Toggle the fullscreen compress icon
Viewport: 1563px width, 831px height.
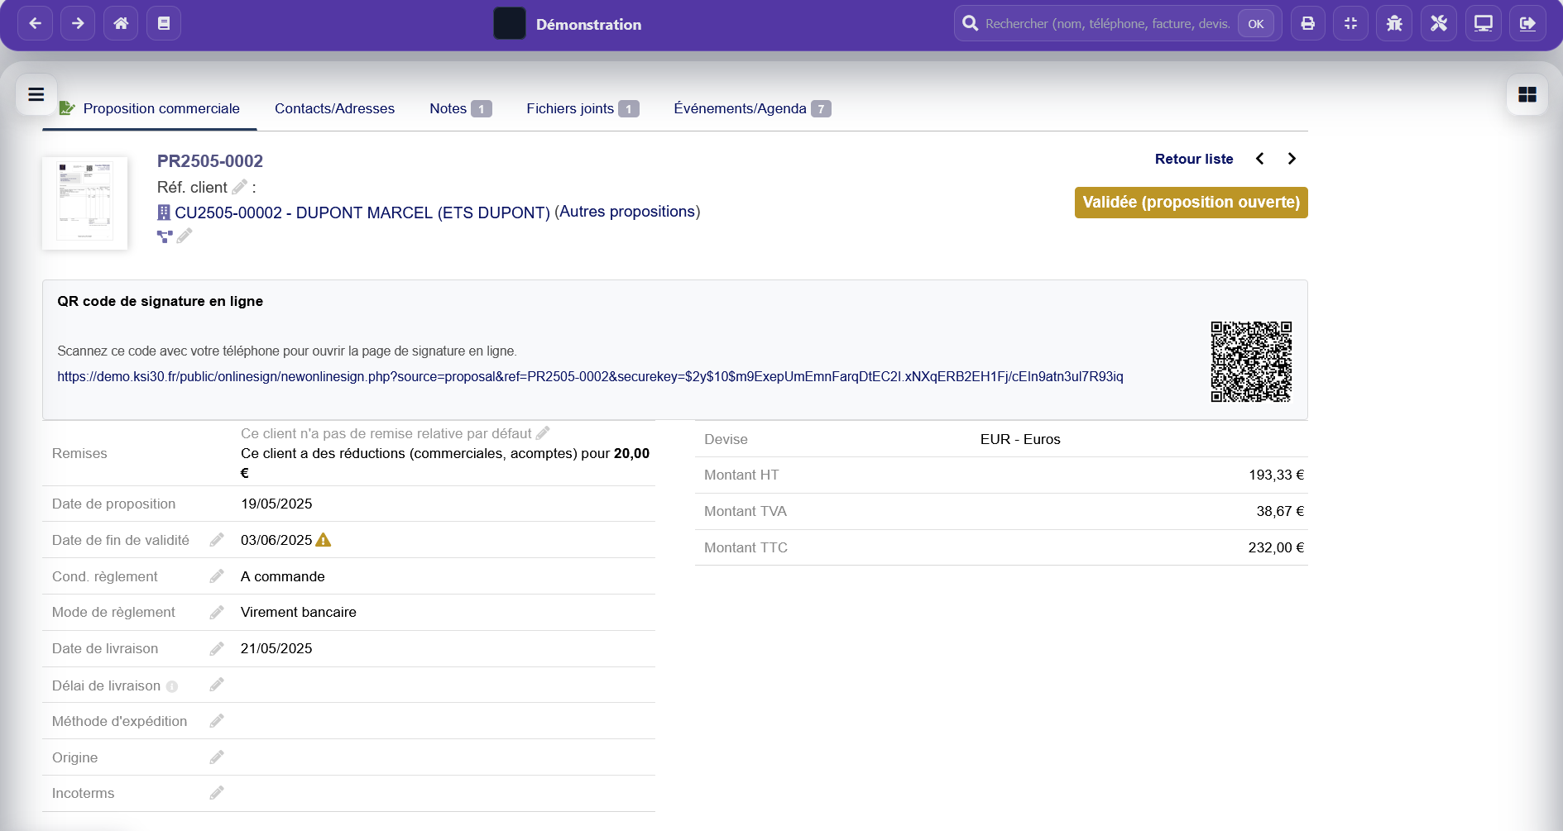click(1350, 23)
